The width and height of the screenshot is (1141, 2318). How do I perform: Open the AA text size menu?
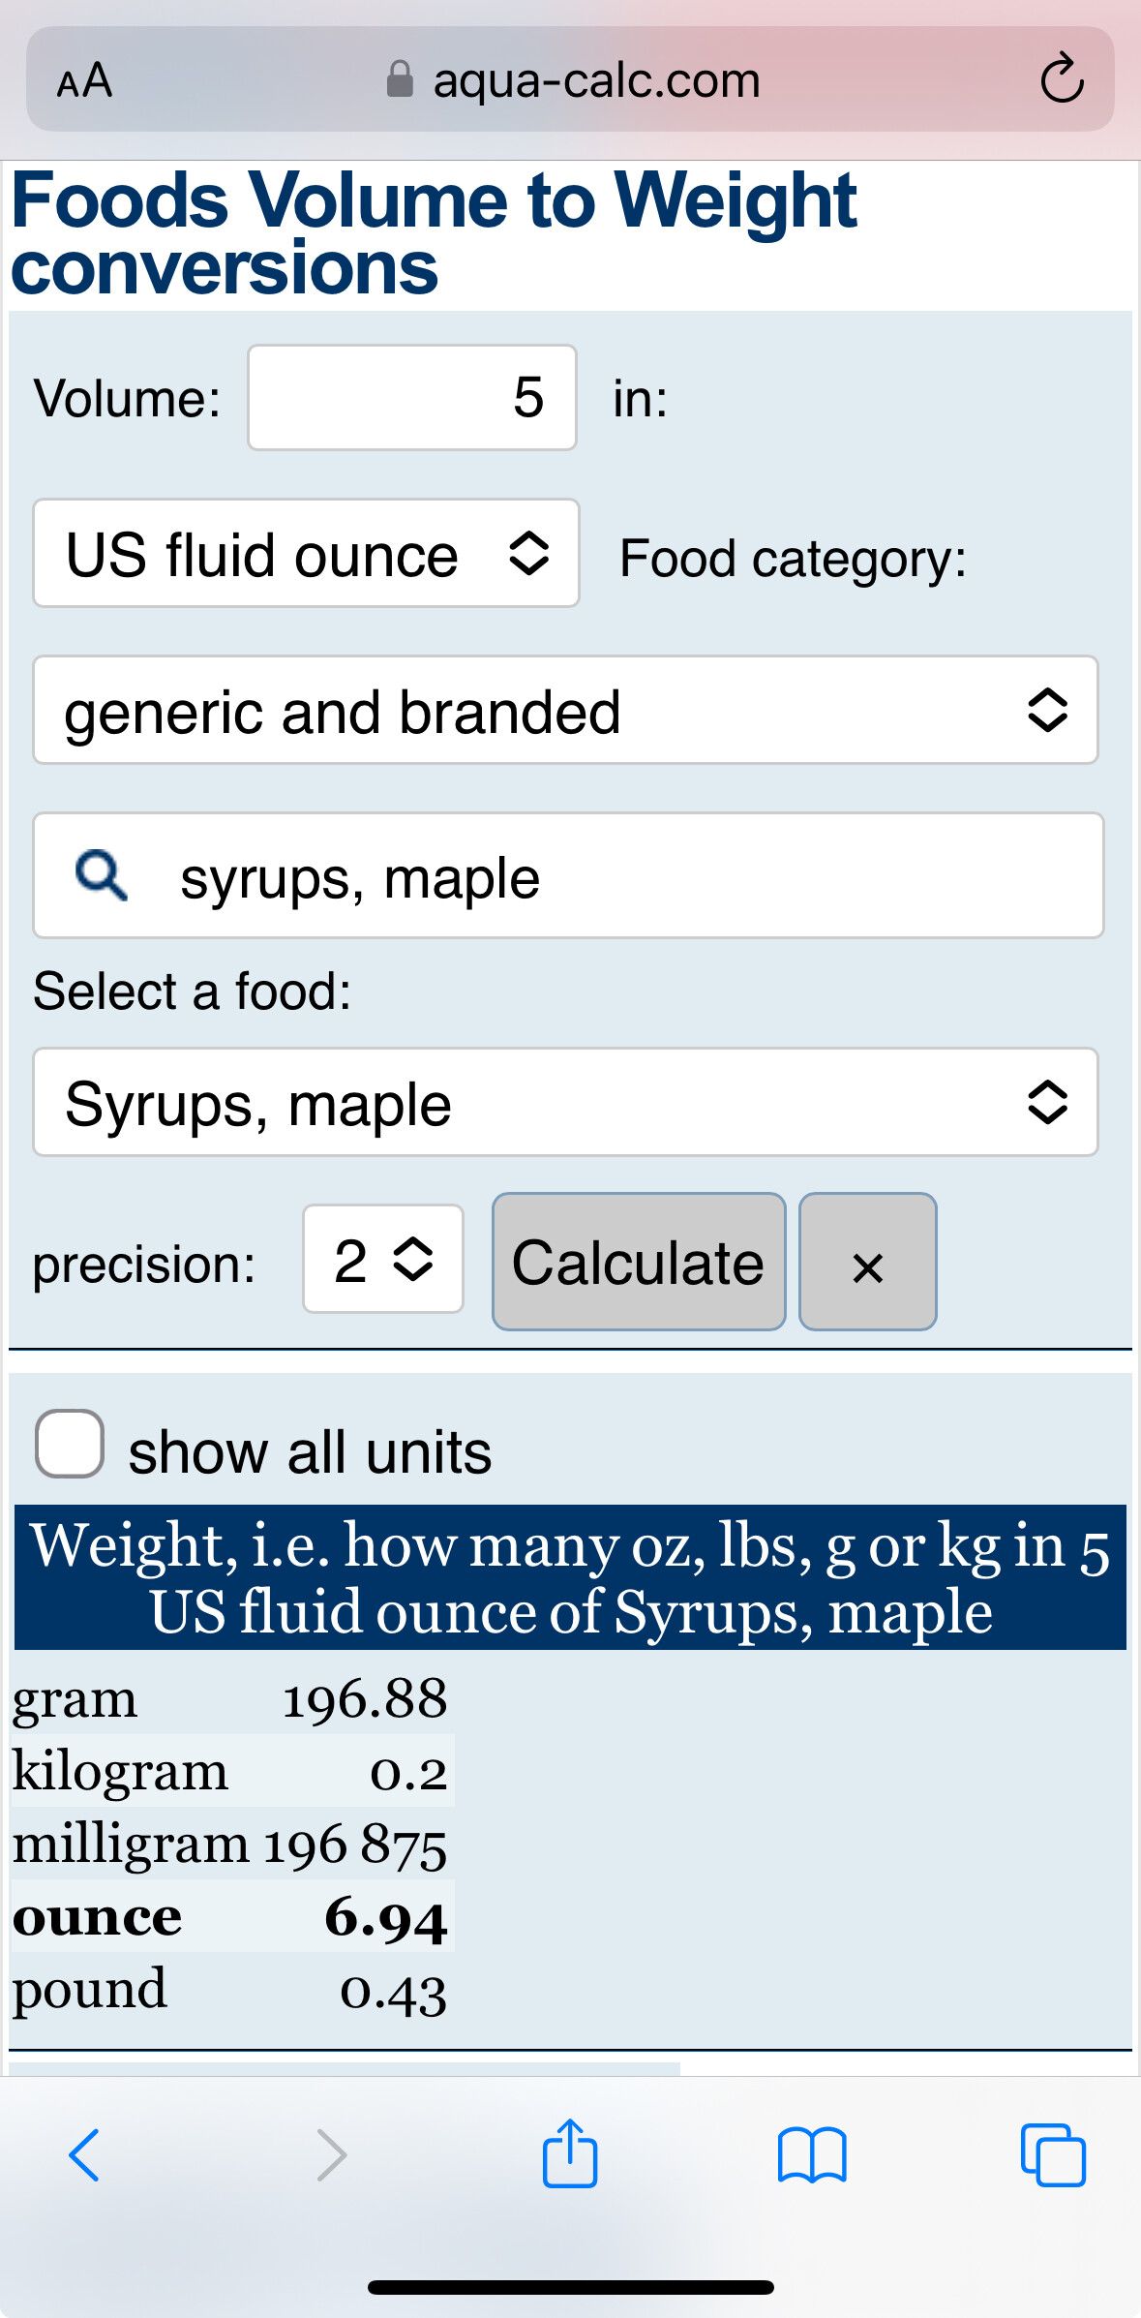[x=85, y=80]
